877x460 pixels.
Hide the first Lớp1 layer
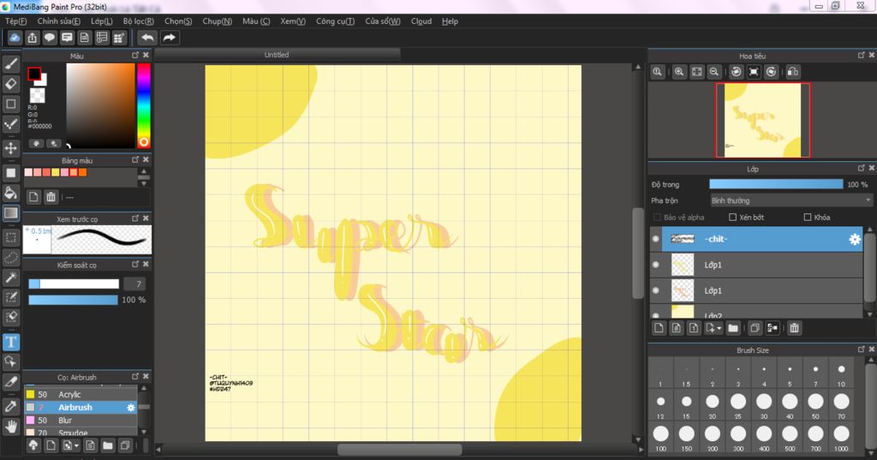point(655,265)
